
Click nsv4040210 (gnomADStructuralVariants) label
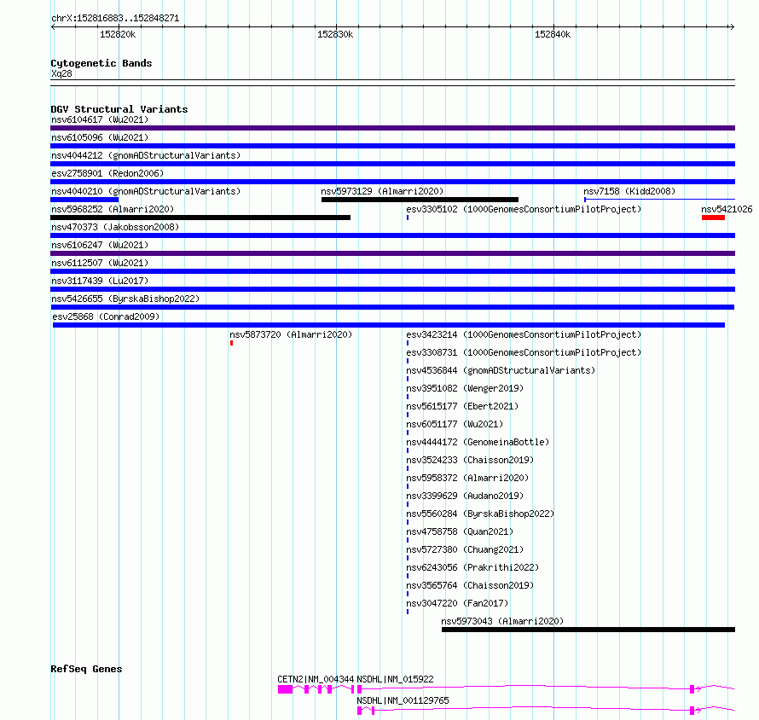point(146,191)
